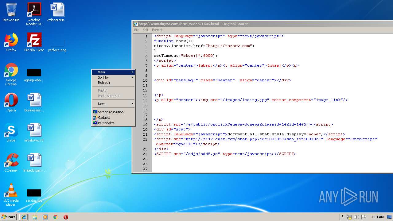Open the File menu in Original Source

pyautogui.click(x=137, y=30)
